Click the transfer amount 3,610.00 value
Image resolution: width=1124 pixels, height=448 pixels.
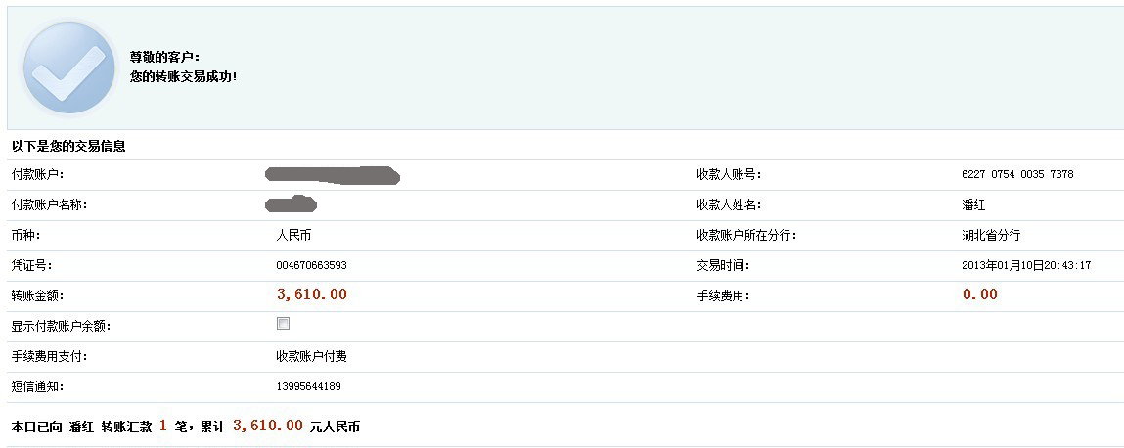(x=312, y=293)
